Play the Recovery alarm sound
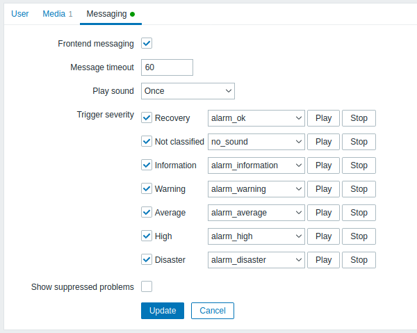Image resolution: width=417 pixels, height=333 pixels. 323,118
